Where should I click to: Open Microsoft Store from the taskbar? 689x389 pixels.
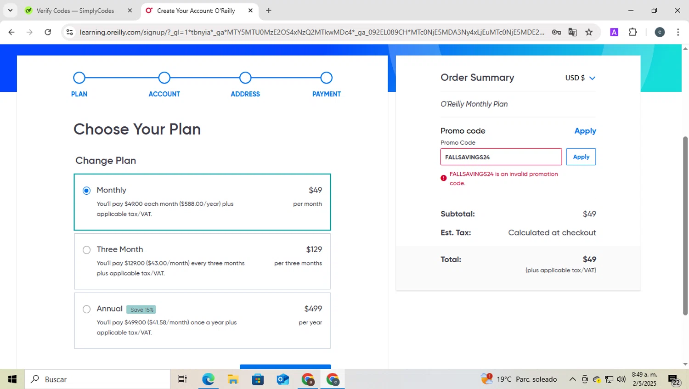click(x=258, y=379)
